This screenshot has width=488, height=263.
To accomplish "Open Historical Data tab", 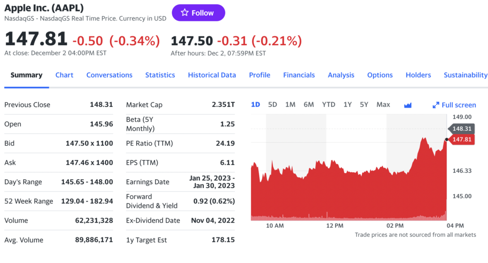I will pos(212,75).
